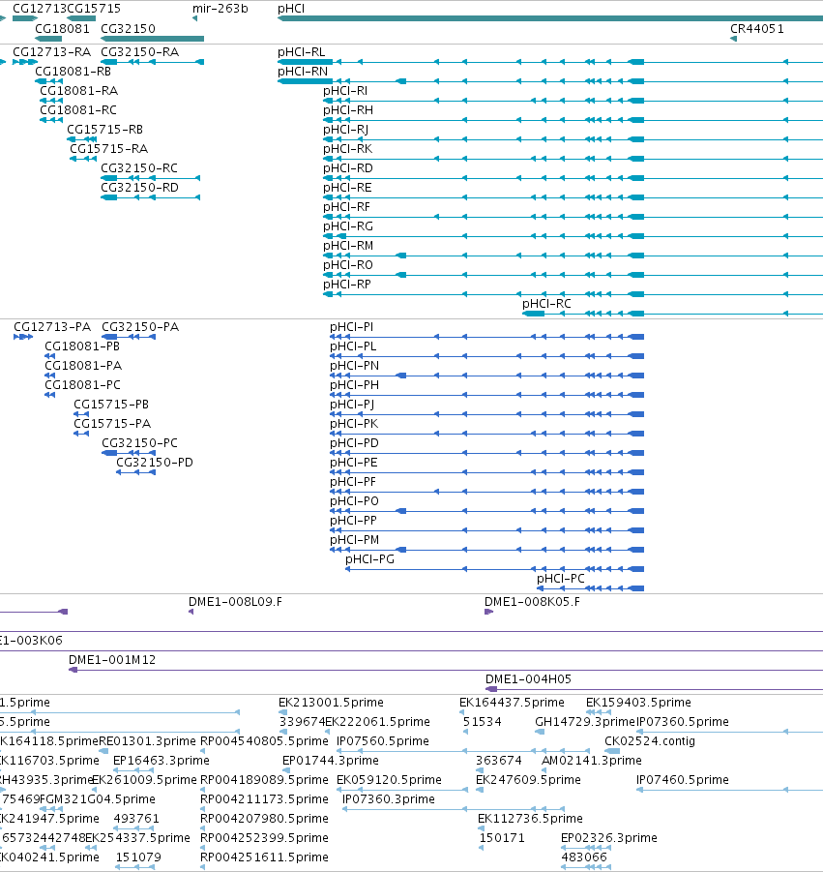Select transcript CG15715-RB

tap(105, 130)
